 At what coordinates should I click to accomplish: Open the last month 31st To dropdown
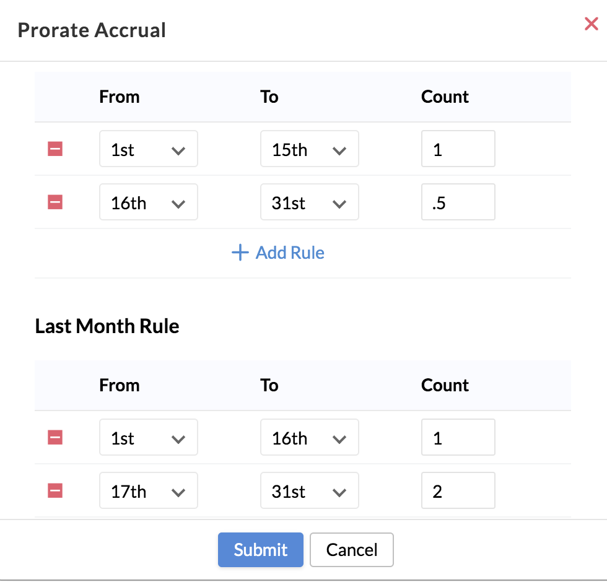tap(309, 491)
